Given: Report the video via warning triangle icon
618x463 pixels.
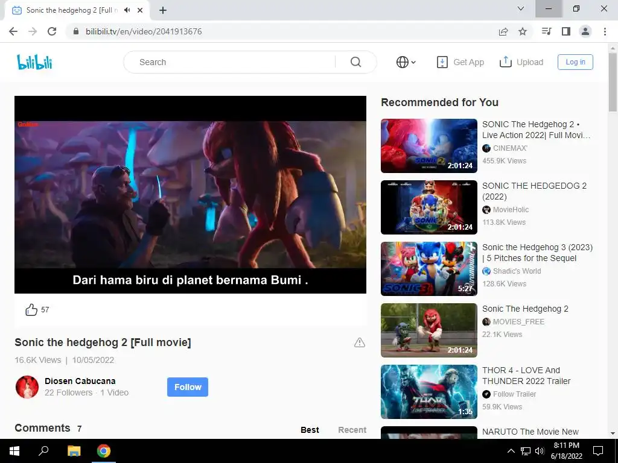Looking at the screenshot, I should pos(360,342).
